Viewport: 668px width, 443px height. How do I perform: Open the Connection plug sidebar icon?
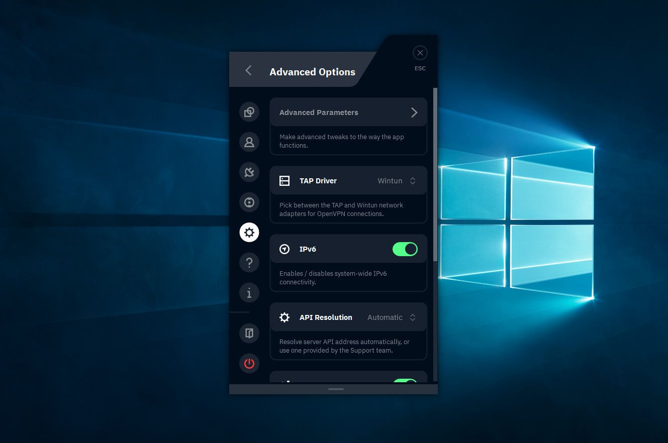click(249, 172)
